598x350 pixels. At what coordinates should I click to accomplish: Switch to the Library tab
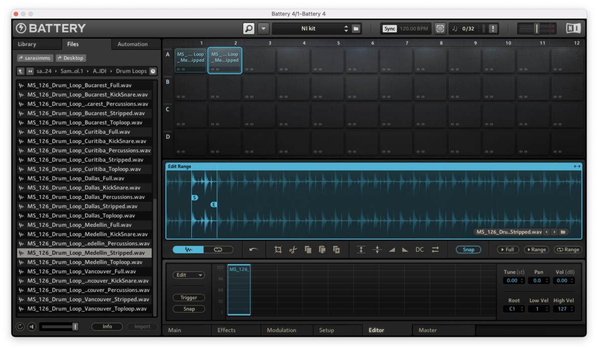click(x=27, y=44)
